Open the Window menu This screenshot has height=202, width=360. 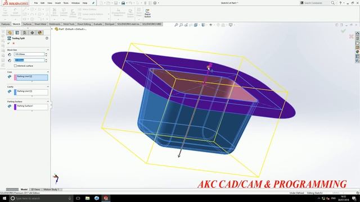75,3
